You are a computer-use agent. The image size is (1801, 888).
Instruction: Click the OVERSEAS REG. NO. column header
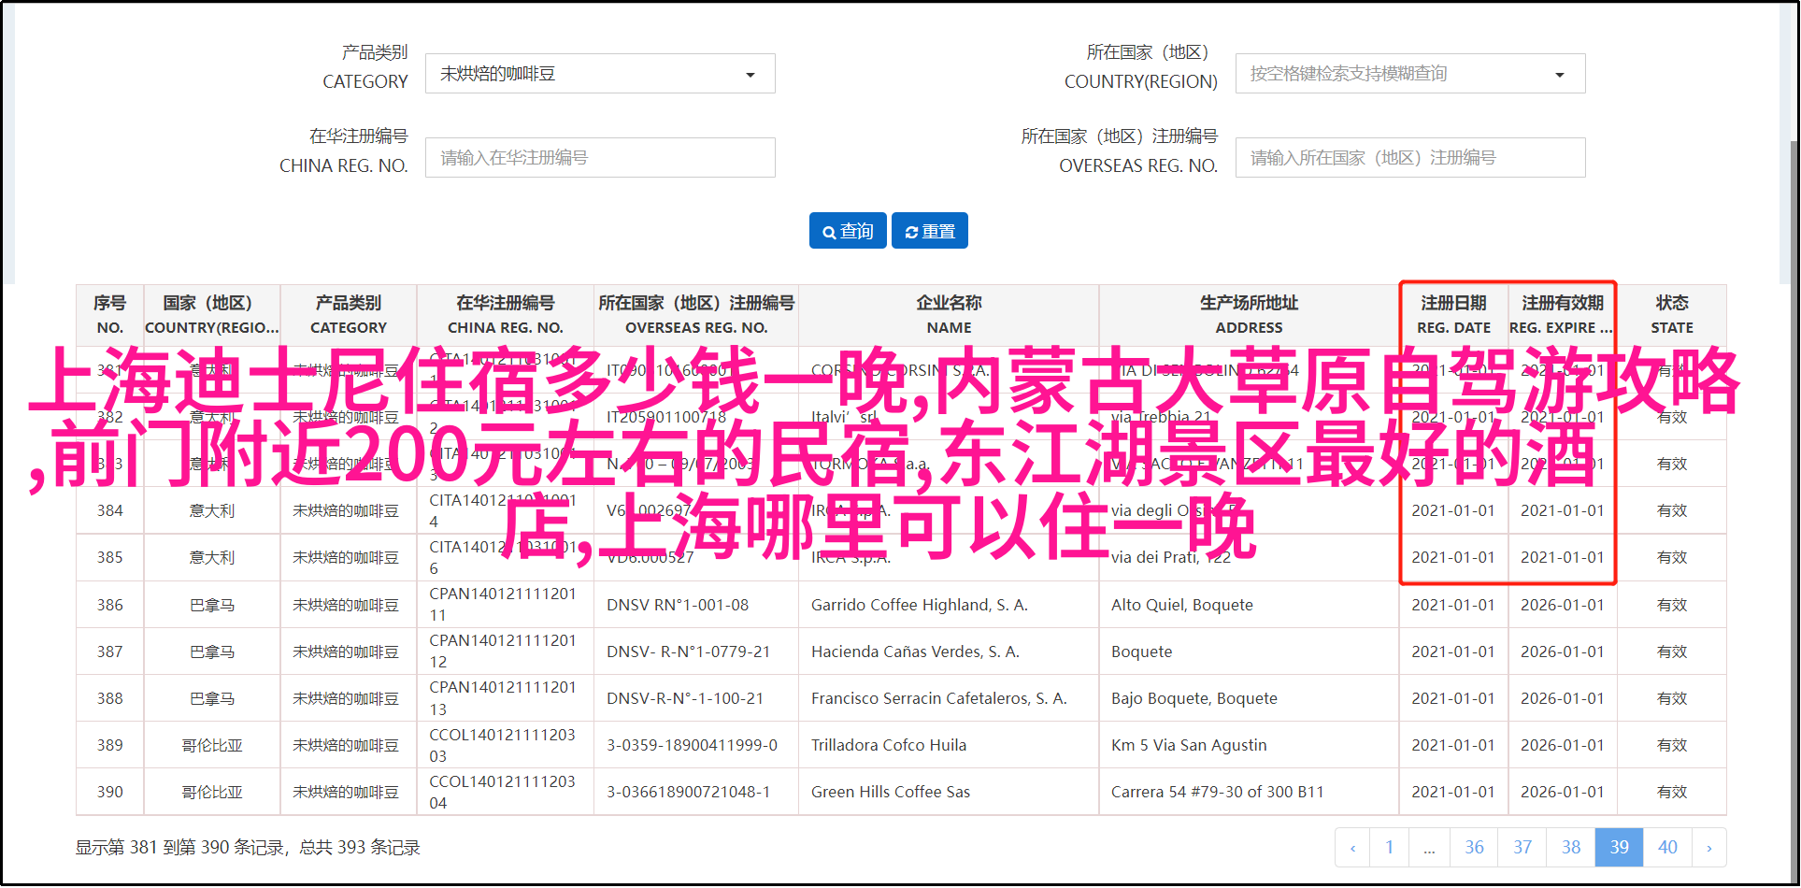click(x=696, y=315)
